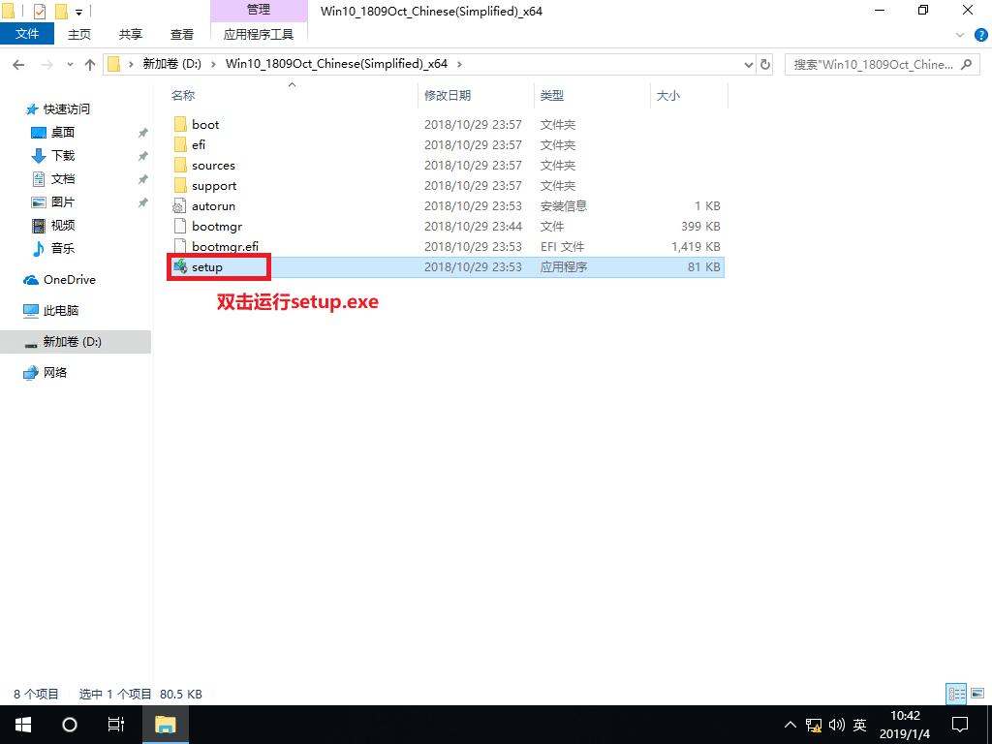Click the chevron after the Win10 folder in the path

459,64
